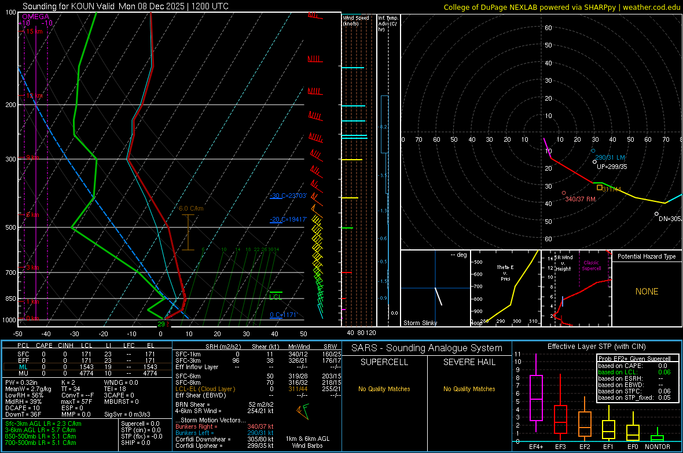The width and height of the screenshot is (683, 453).
Task: Click the SARS - Sounding Analogue System title
Action: point(427,348)
